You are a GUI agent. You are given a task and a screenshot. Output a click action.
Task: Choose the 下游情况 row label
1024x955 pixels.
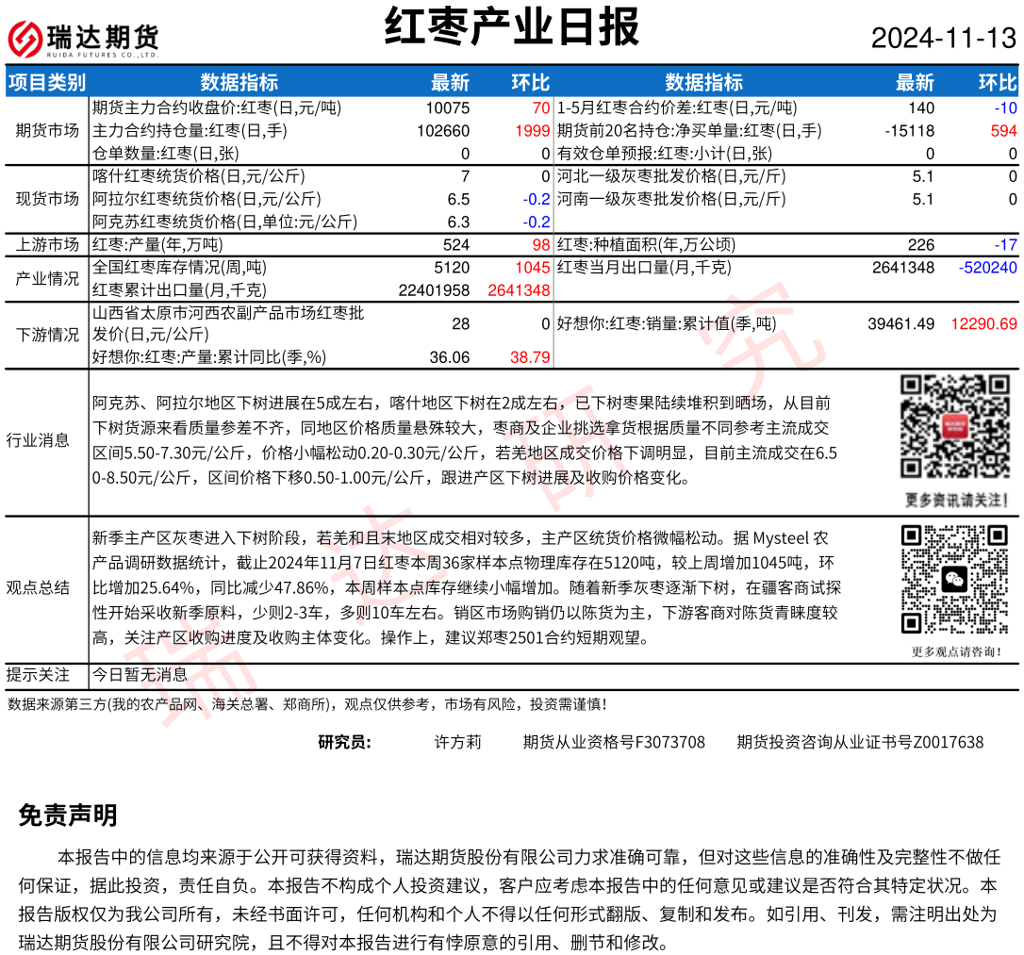(x=47, y=335)
